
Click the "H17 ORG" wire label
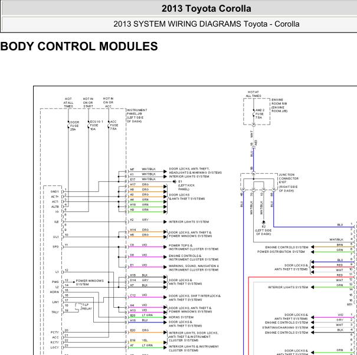(139, 184)
